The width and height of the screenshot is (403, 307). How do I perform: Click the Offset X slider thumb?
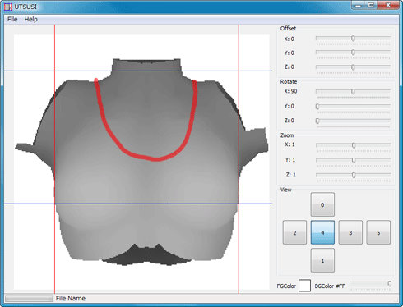tap(353, 39)
